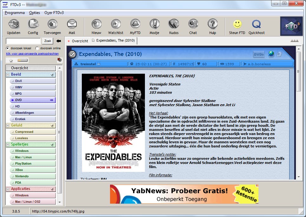Collapse the Geluid category tree

(8, 125)
